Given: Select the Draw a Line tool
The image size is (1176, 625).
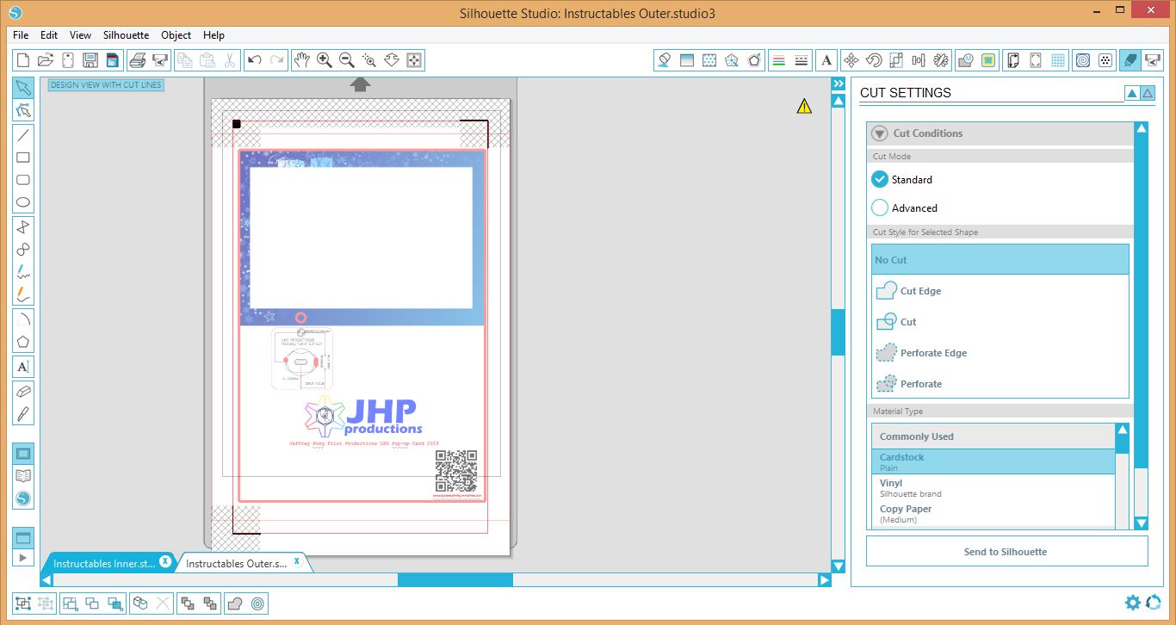Looking at the screenshot, I should coord(23,134).
